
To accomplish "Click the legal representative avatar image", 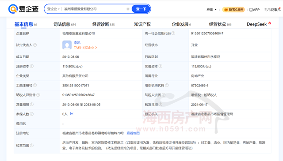I will [x=67, y=45].
